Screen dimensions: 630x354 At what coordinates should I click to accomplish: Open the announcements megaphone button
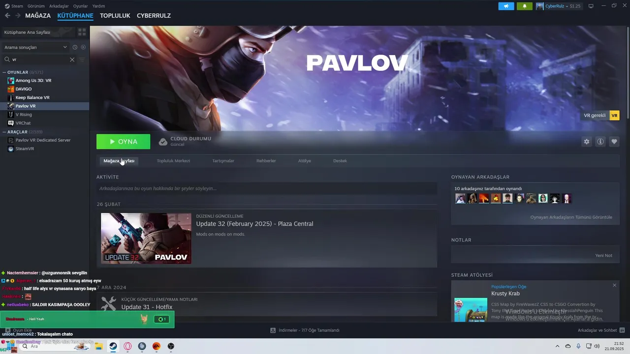[506, 6]
